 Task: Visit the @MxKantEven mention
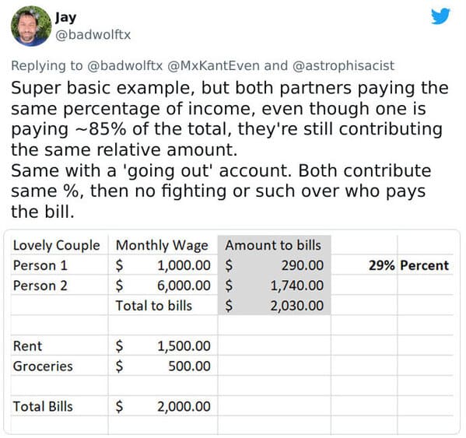coord(213,65)
